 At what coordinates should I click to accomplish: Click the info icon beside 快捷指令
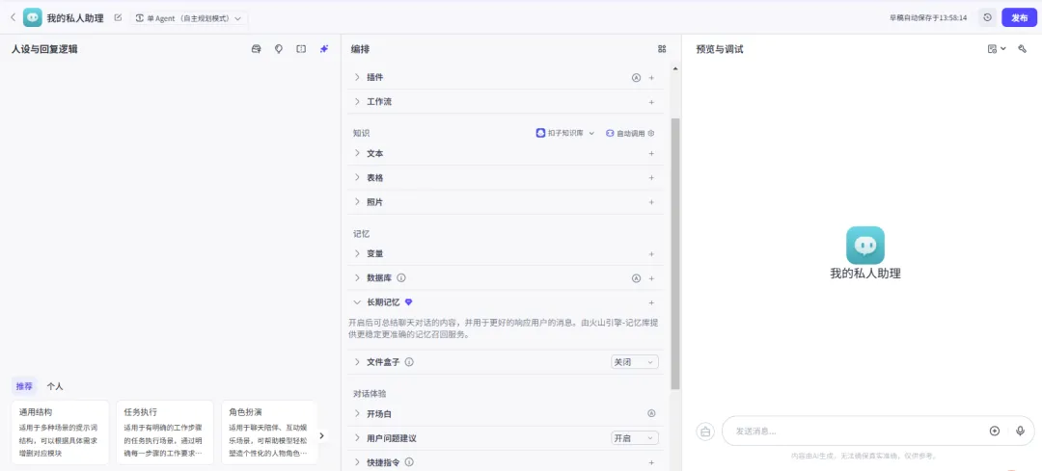[409, 462]
